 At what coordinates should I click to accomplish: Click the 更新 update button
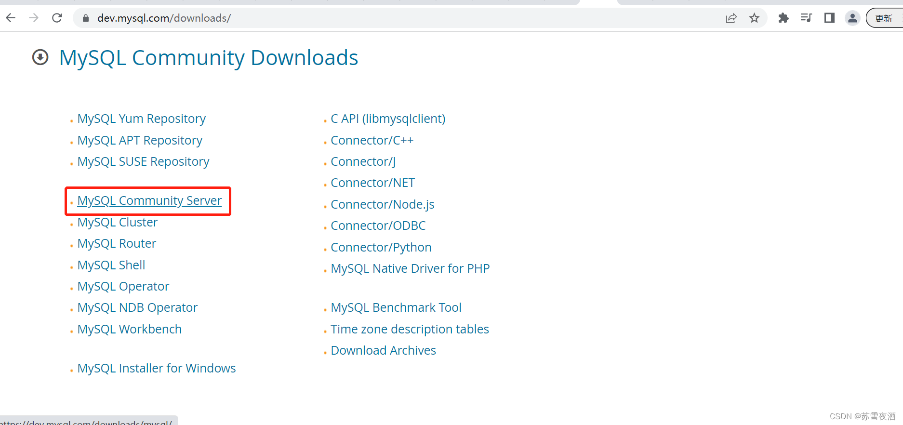[x=884, y=18]
